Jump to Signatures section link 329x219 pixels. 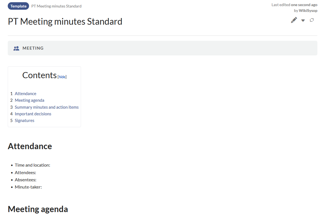coord(24,121)
